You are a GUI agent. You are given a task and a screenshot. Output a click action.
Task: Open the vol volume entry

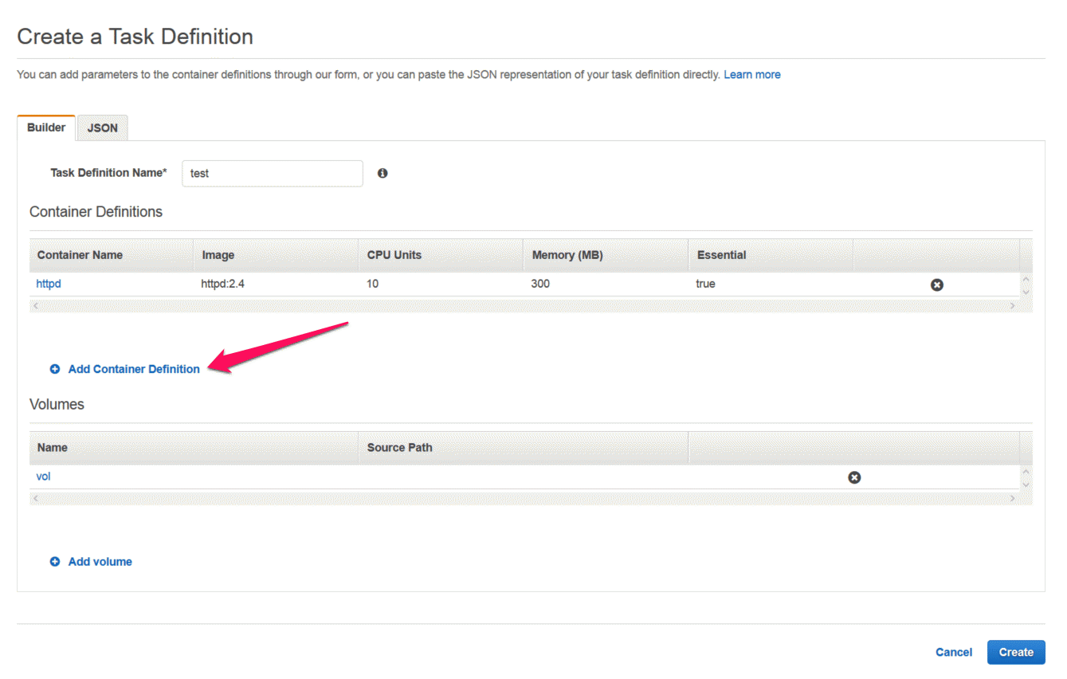click(44, 477)
